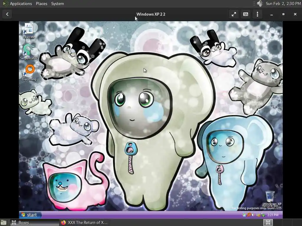
Task: Open the keyboard shortcuts button in Boxes
Action: pyautogui.click(x=246, y=14)
